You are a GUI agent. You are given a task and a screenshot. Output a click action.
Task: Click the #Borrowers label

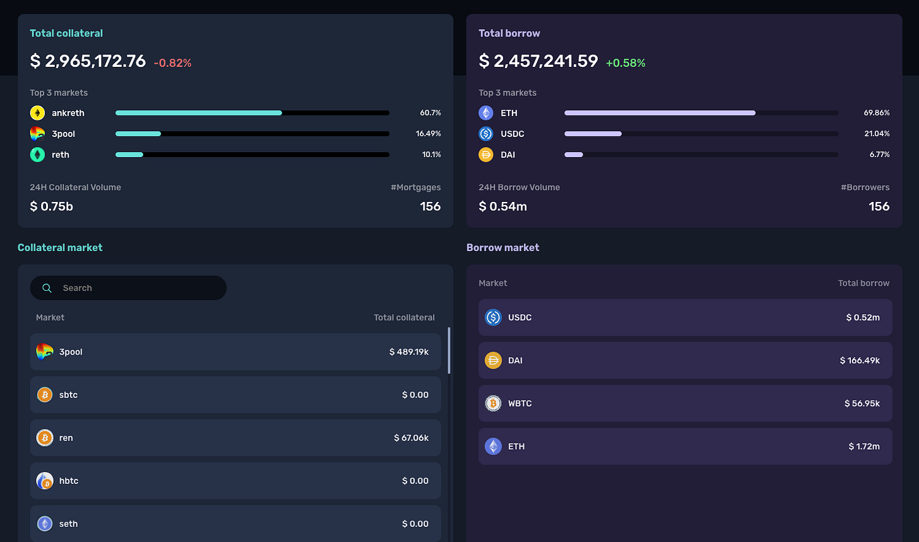pos(865,187)
